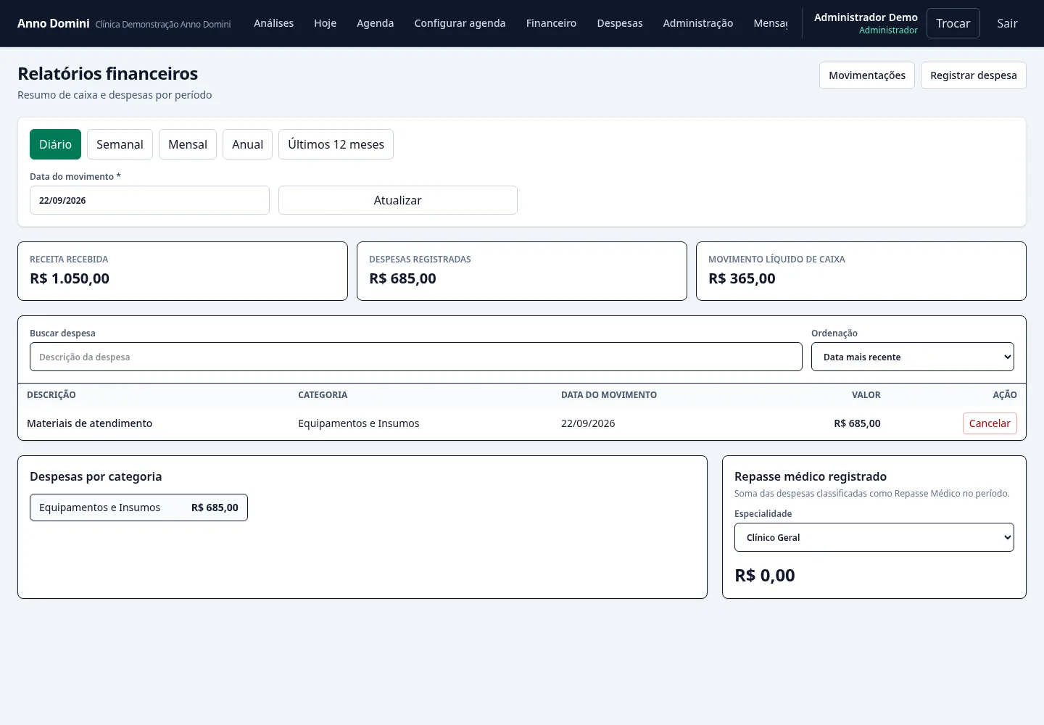Select the Anual report tab

click(247, 144)
